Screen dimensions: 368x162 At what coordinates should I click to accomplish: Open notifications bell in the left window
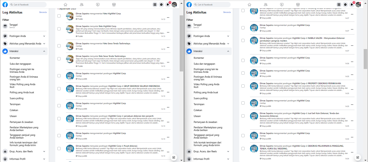tap(168, 5)
